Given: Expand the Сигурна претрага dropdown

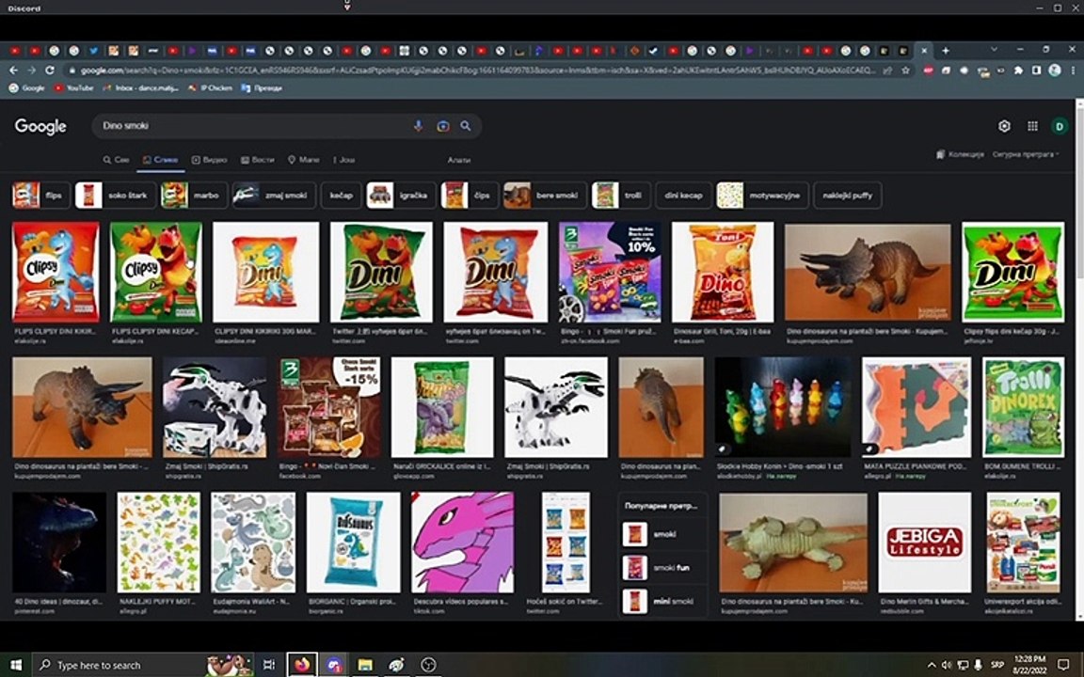Looking at the screenshot, I should click(1026, 155).
